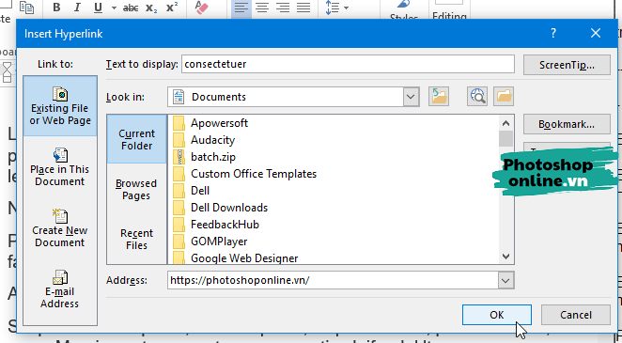Align text left in the ribbon
Viewport: 622px width, 343px height.
pos(241,8)
